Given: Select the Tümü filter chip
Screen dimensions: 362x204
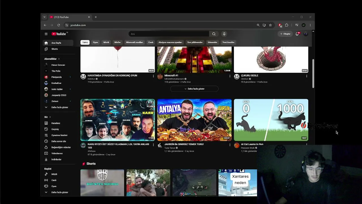Looking at the screenshot, I should pos(85,42).
